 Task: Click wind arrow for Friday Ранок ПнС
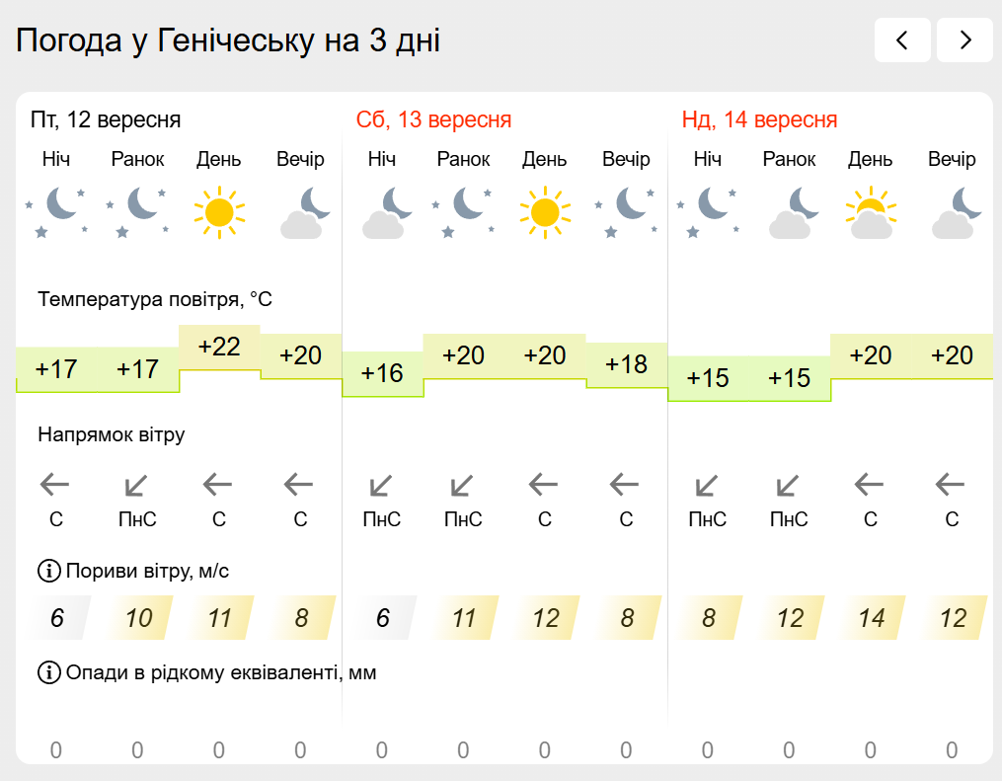click(137, 486)
